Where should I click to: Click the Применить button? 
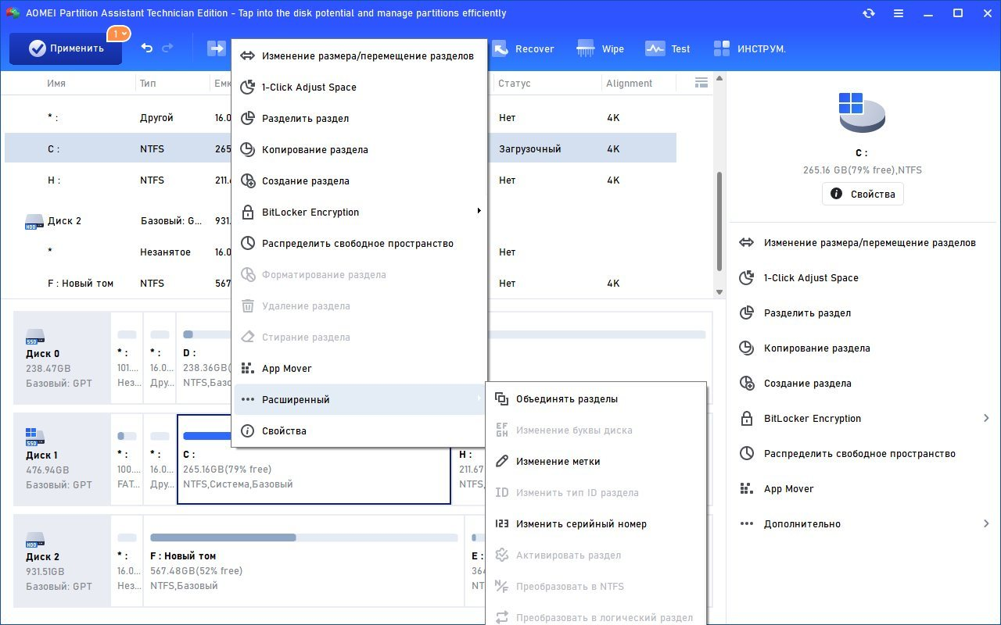pyautogui.click(x=66, y=48)
